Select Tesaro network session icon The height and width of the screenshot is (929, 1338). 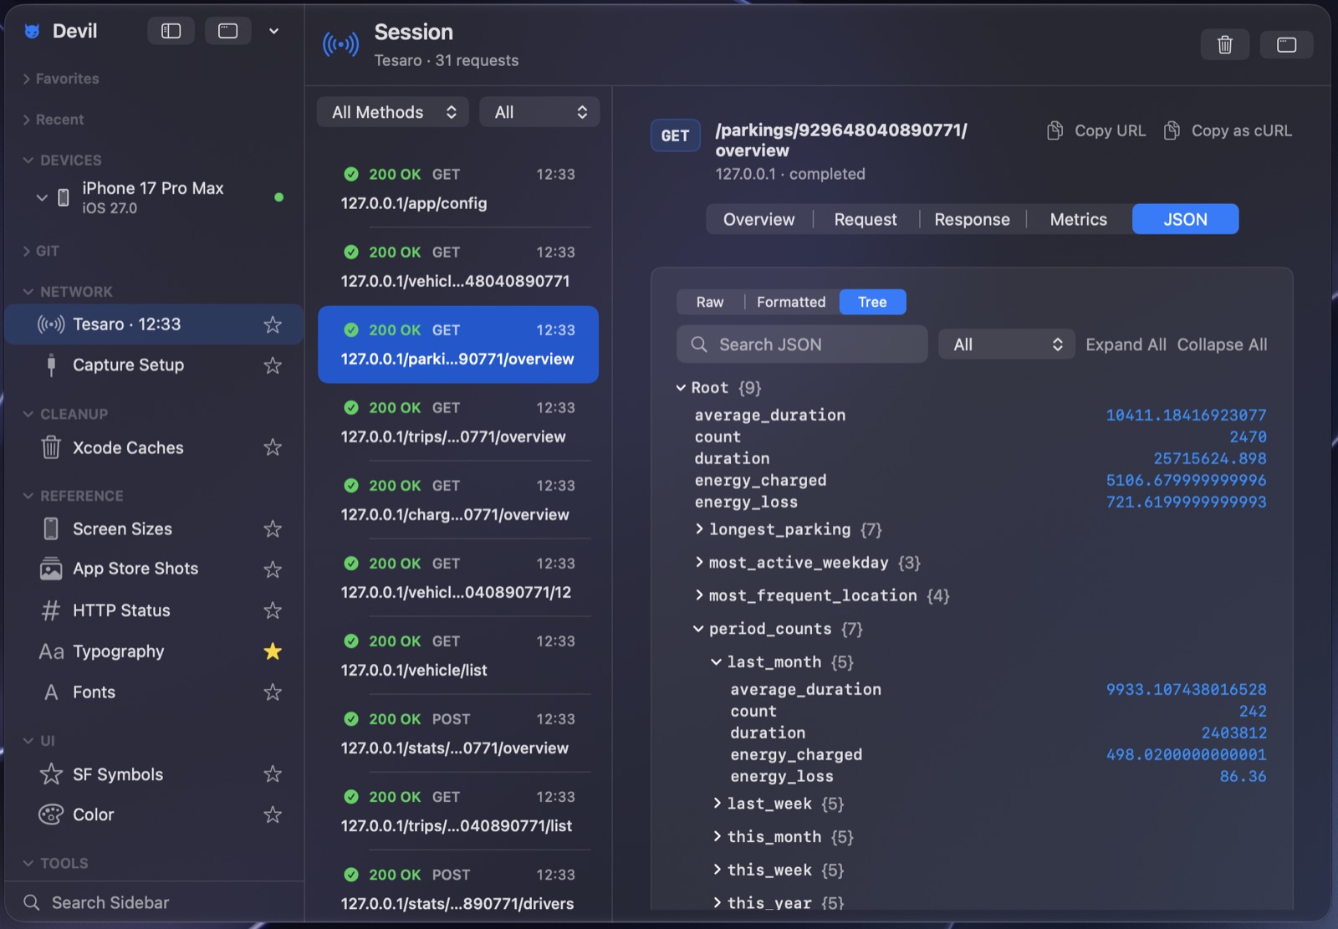(x=51, y=324)
